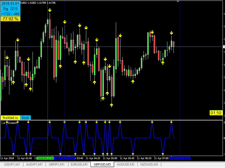Click the Visit button
The width and height of the screenshot is (225, 168).
[25, 118]
